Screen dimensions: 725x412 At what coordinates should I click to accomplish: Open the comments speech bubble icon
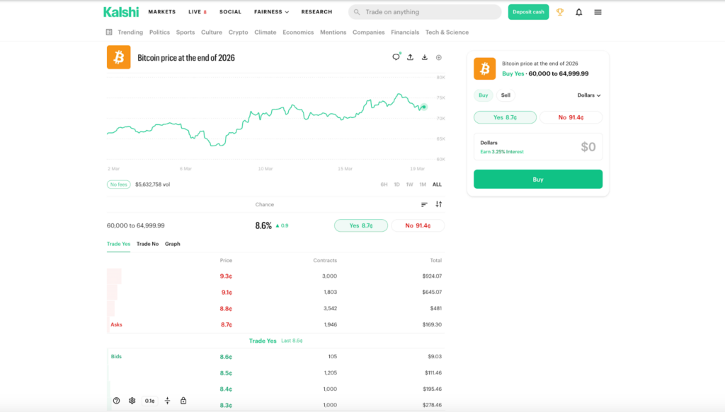396,57
